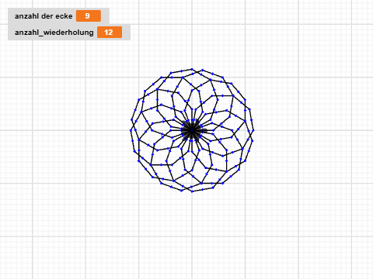Click the grey monitor area right of value 12
The height and width of the screenshot is (279, 373).
point(126,33)
